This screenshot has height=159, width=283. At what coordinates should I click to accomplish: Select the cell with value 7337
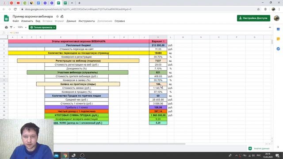pyautogui.click(x=158, y=61)
